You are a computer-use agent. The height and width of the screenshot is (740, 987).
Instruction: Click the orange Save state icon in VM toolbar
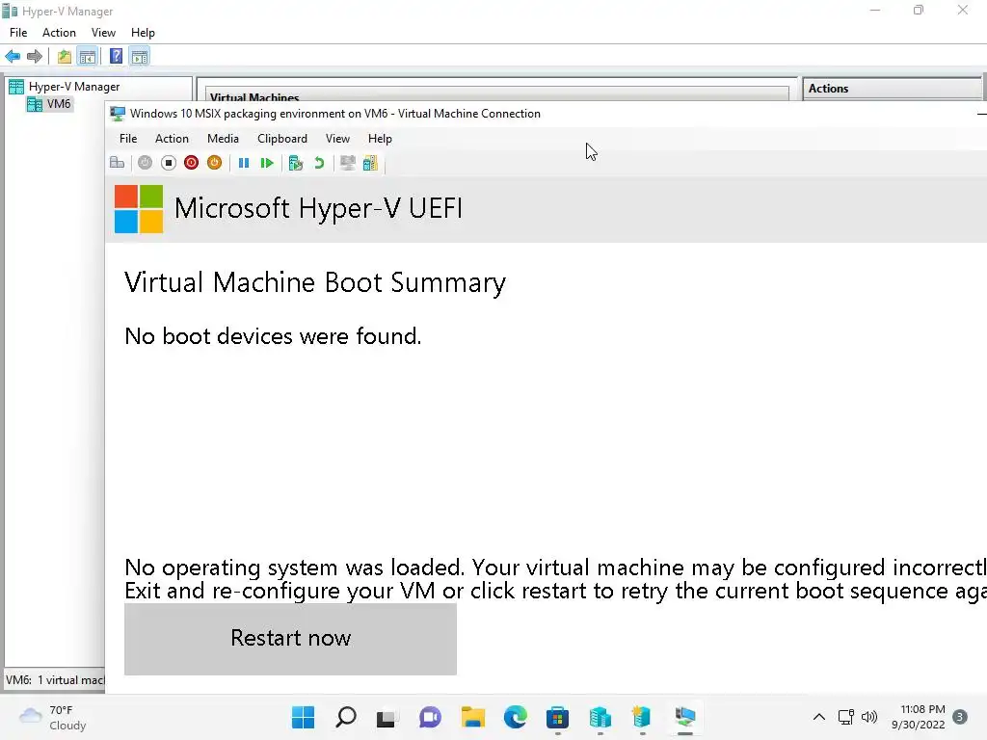tap(215, 163)
